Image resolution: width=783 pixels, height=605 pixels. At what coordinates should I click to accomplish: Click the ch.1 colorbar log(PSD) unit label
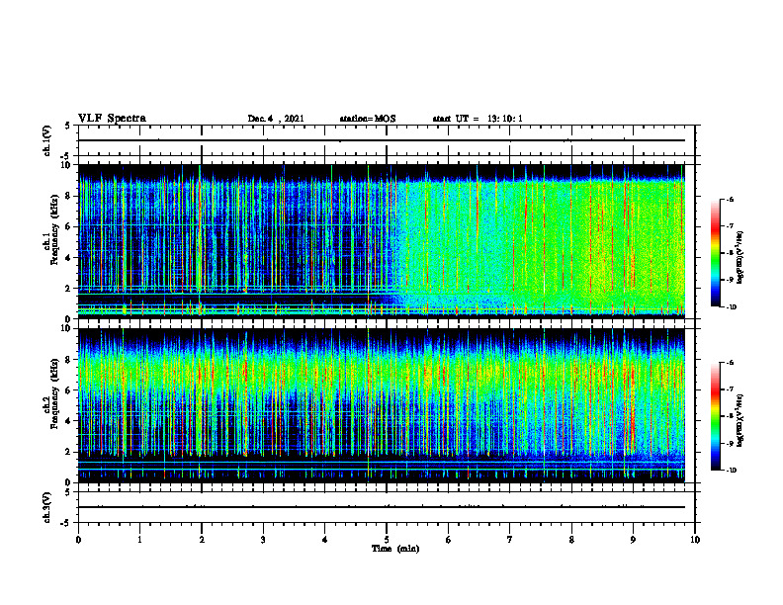click(740, 258)
